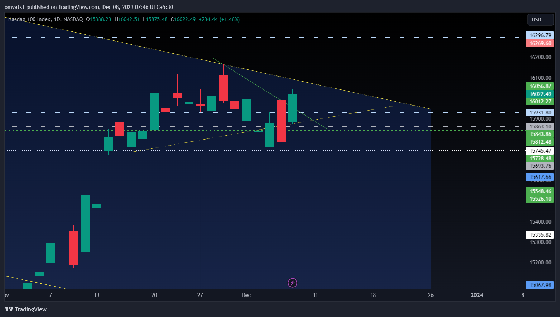Click the 16100.00 price scale tick
The width and height of the screenshot is (560, 317).
click(x=540, y=78)
